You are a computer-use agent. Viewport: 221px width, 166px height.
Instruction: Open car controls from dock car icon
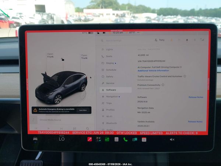coord(35,139)
